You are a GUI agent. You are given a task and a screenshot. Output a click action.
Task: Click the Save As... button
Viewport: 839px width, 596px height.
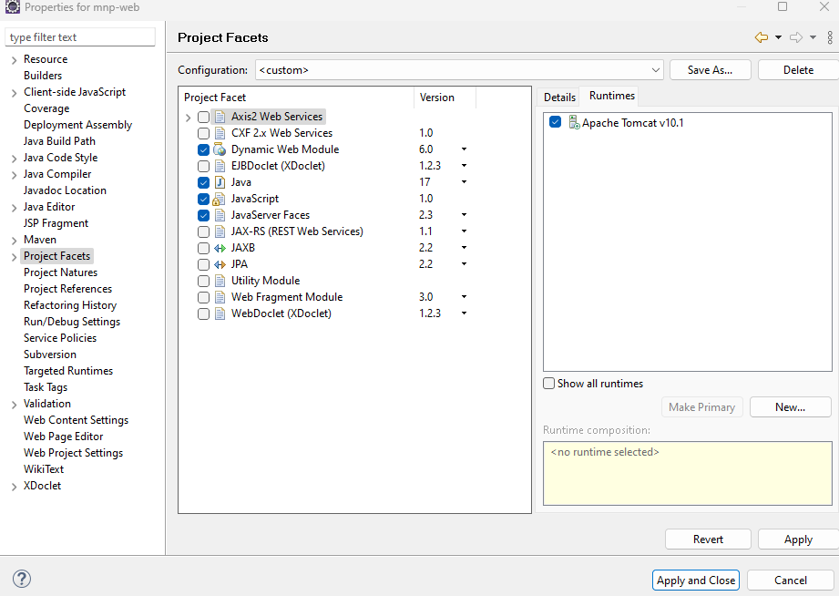[x=710, y=70]
